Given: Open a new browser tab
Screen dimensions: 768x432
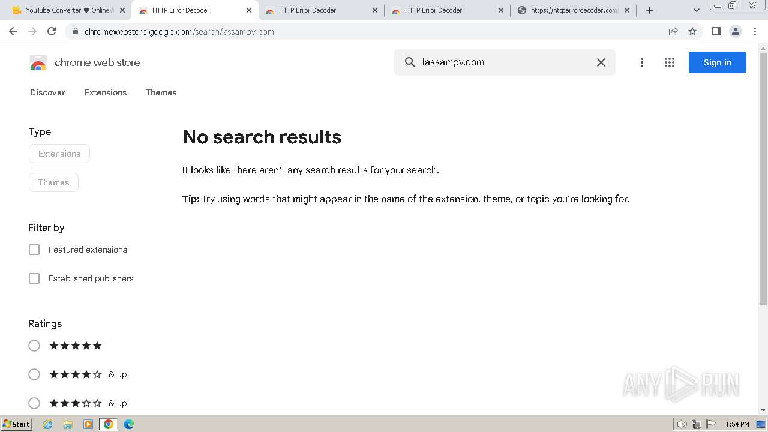Looking at the screenshot, I should click(x=649, y=10).
